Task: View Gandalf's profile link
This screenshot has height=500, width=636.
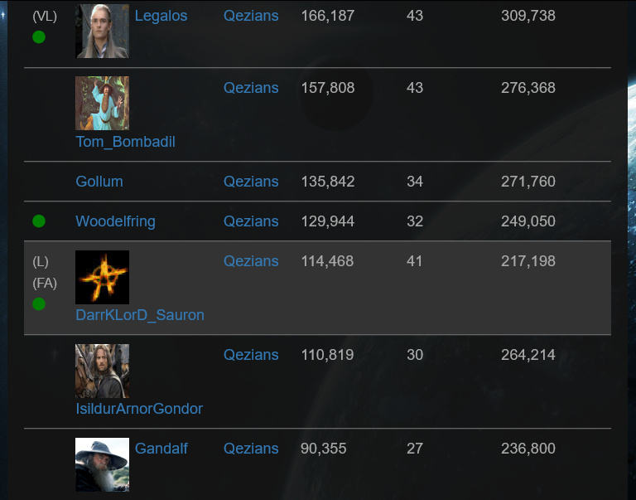Action: pyautogui.click(x=161, y=449)
